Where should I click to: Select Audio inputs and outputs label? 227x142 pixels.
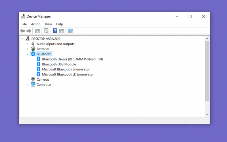[56, 44]
